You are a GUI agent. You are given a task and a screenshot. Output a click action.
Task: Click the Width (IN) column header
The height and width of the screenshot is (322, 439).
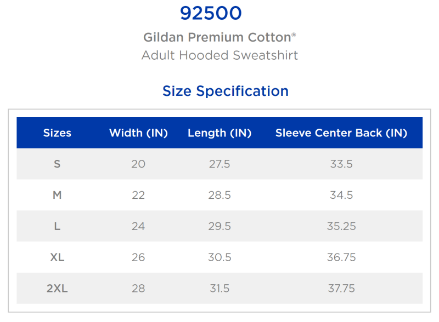(138, 133)
